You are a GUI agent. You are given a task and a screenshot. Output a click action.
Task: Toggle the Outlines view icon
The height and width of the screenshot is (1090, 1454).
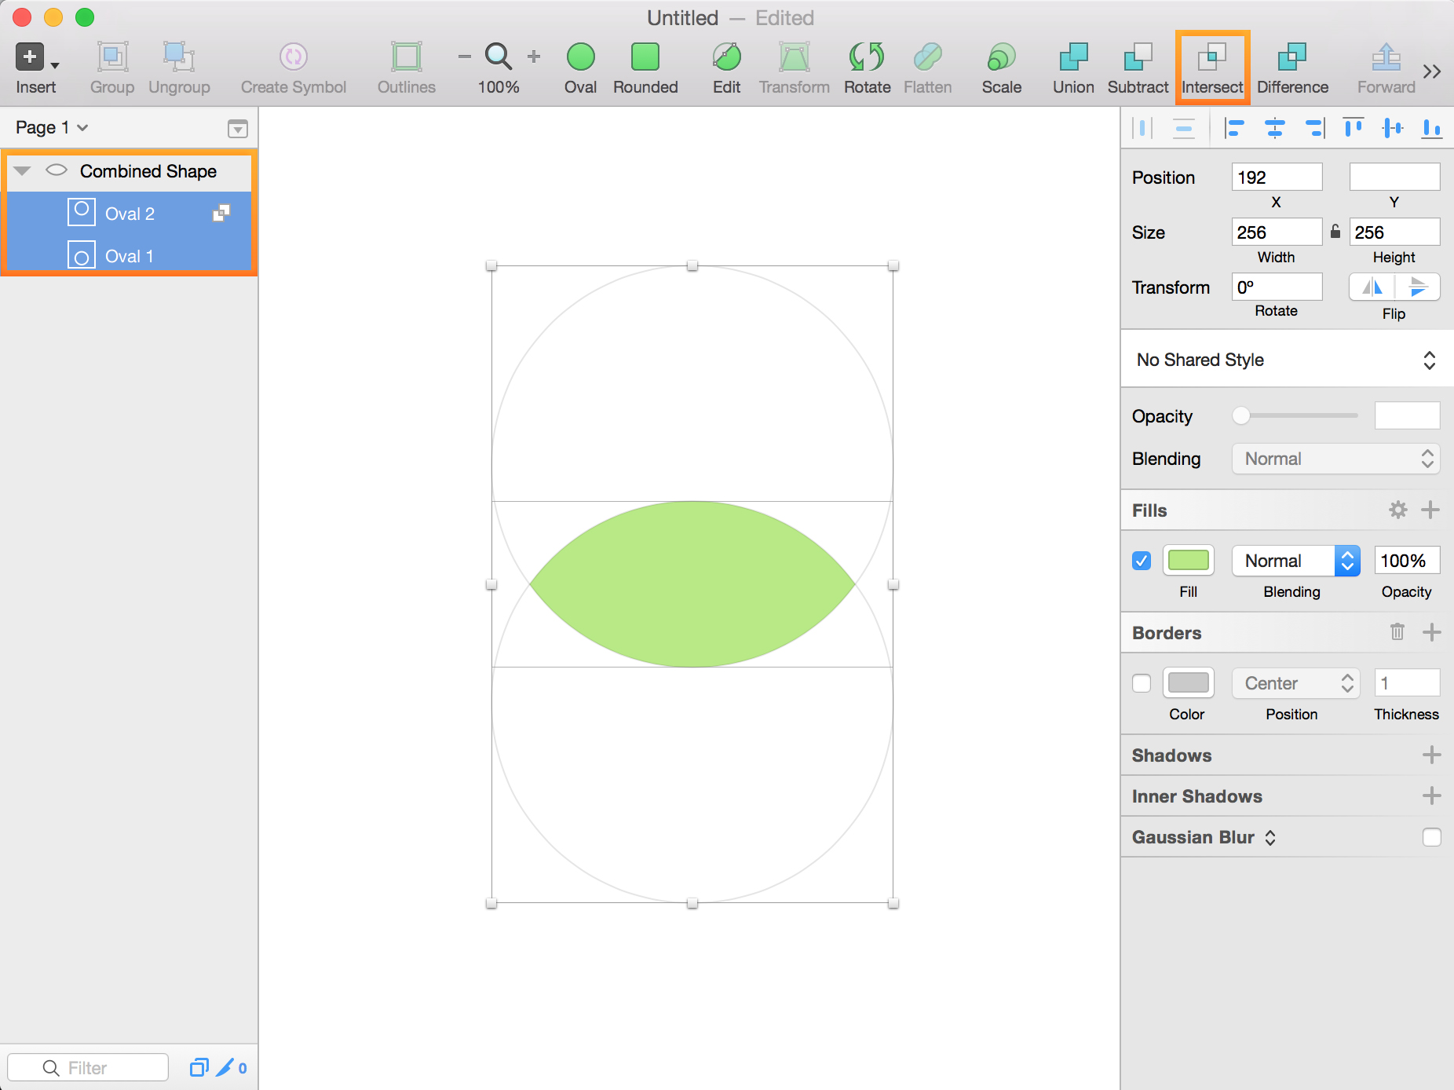[x=407, y=57]
